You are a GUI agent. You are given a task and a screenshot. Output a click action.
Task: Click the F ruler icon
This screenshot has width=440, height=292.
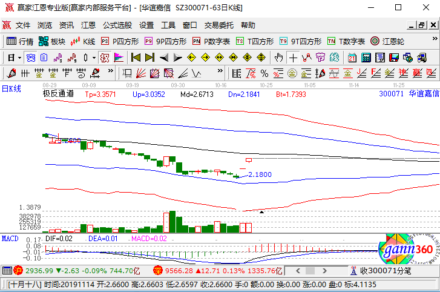(67, 73)
